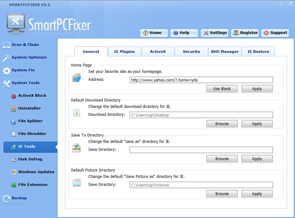
Task: Browse for the Default Picture Directory
Action: pyautogui.click(x=222, y=193)
